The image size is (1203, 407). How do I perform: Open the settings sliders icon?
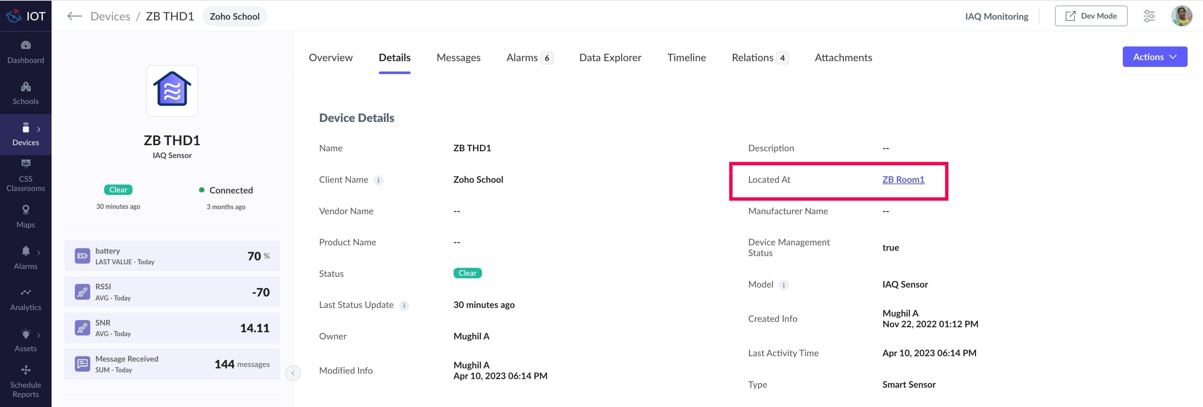pos(1149,16)
